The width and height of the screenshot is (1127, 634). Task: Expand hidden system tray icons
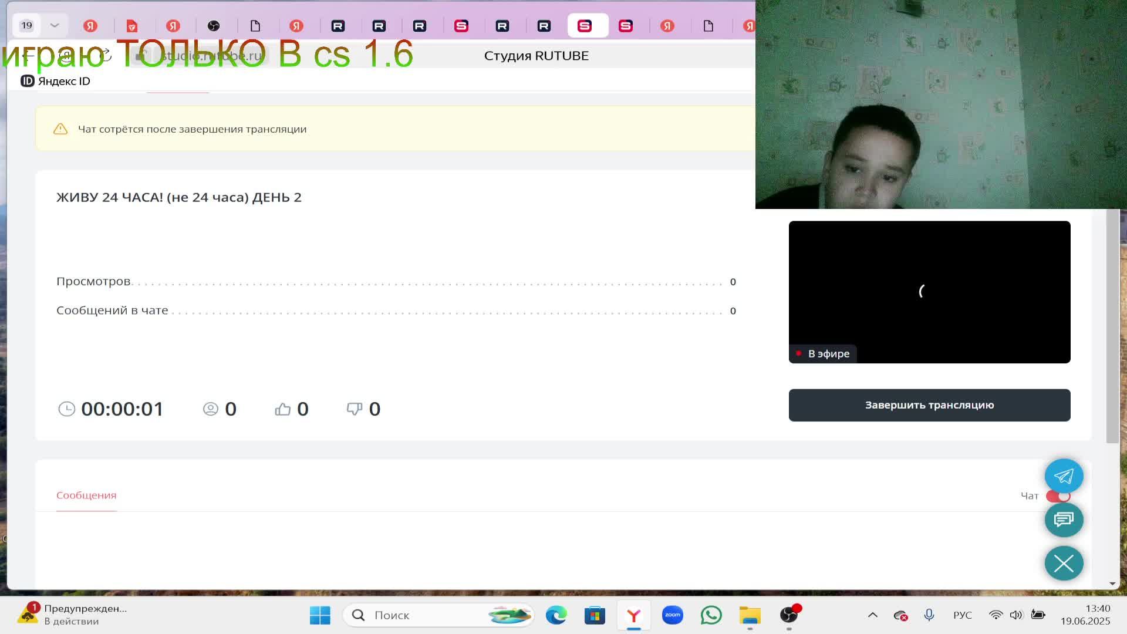coord(873,615)
